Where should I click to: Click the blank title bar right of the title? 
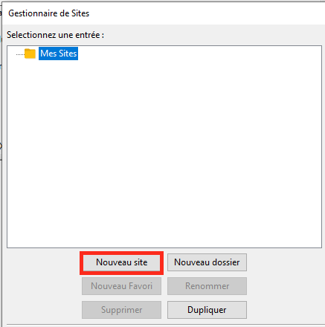(x=207, y=13)
